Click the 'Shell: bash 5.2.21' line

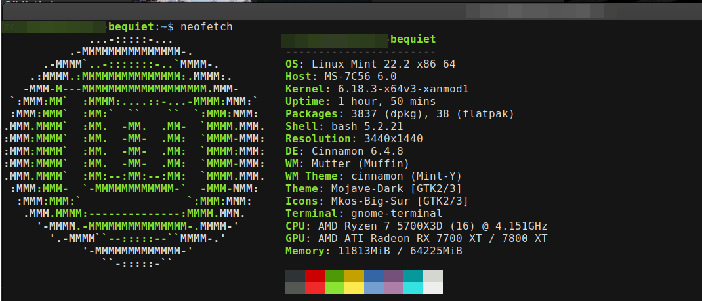coord(344,127)
